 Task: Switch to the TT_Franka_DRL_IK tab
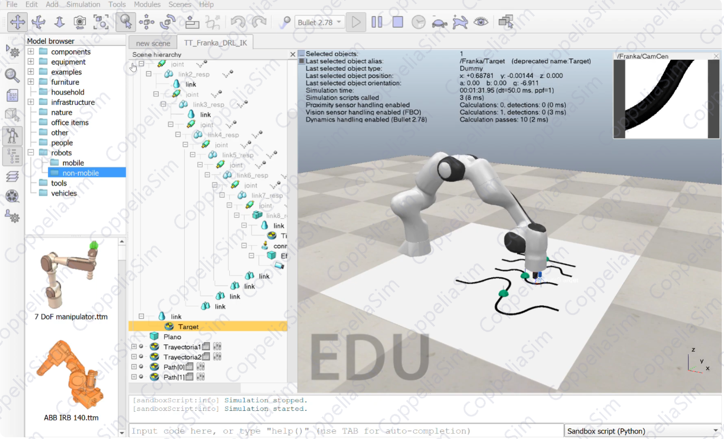[x=215, y=43]
